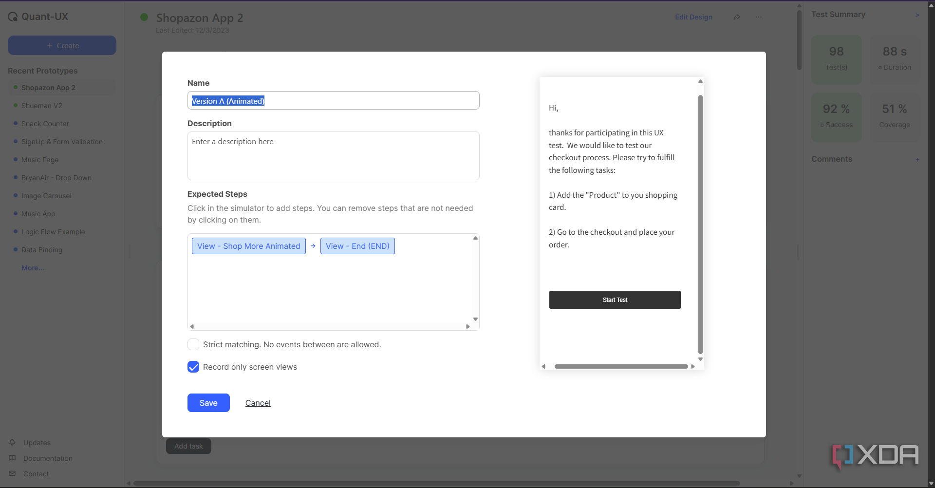Expand Test Summary chevron arrow
The image size is (935, 488).
coord(917,15)
